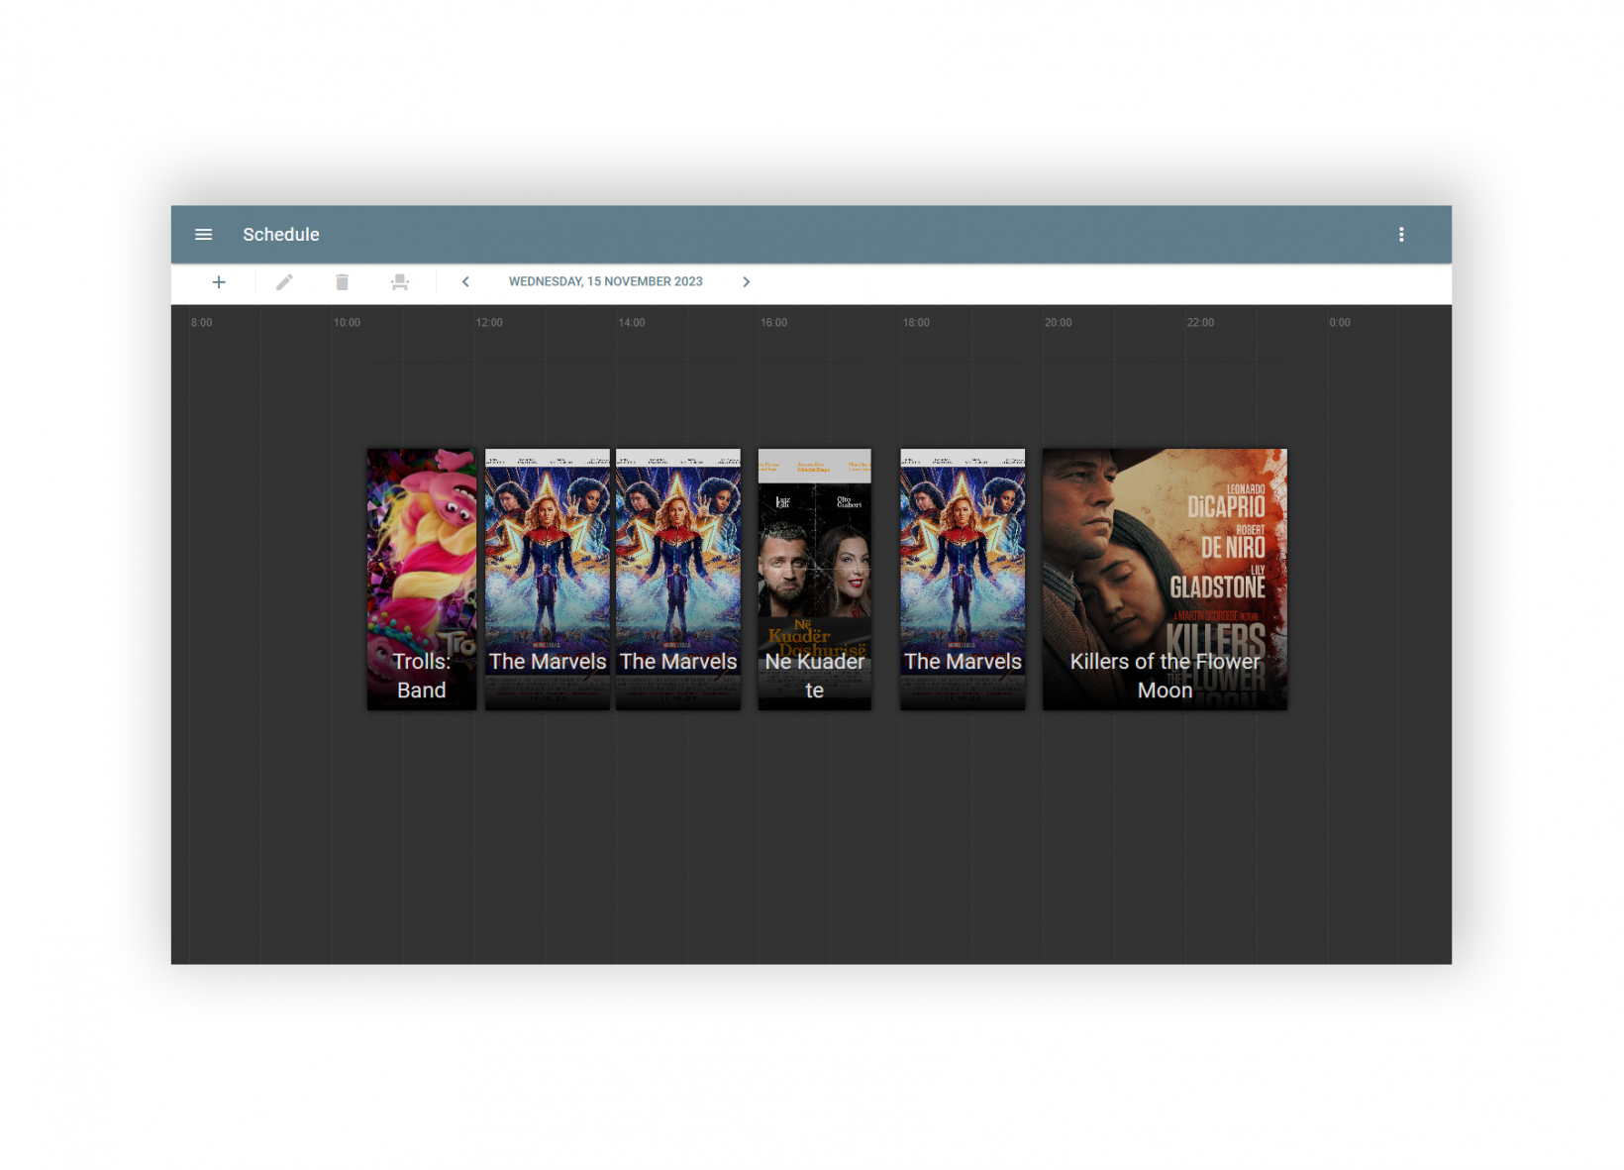Click the 0:00 timeline label
The height and width of the screenshot is (1170, 1624).
coord(1340,323)
